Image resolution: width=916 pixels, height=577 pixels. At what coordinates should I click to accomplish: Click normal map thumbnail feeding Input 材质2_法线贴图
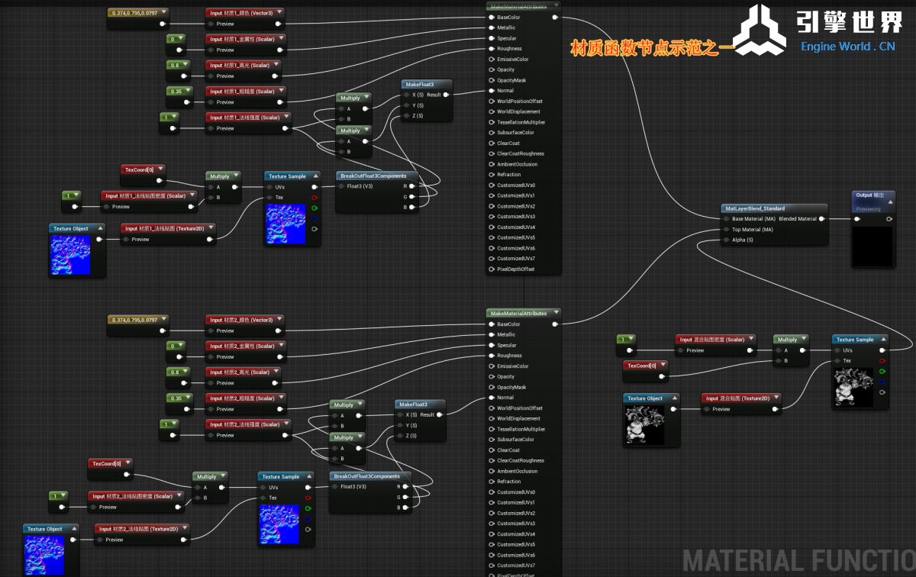click(x=44, y=555)
